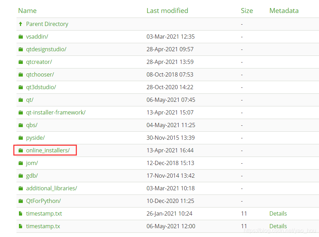Select the folder icon for qtcreator/
This screenshot has height=237, width=319.
pos(21,62)
